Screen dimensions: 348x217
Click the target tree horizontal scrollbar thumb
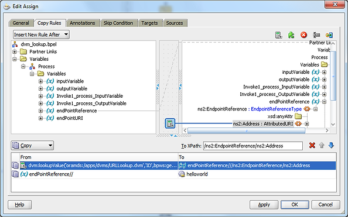246,130
